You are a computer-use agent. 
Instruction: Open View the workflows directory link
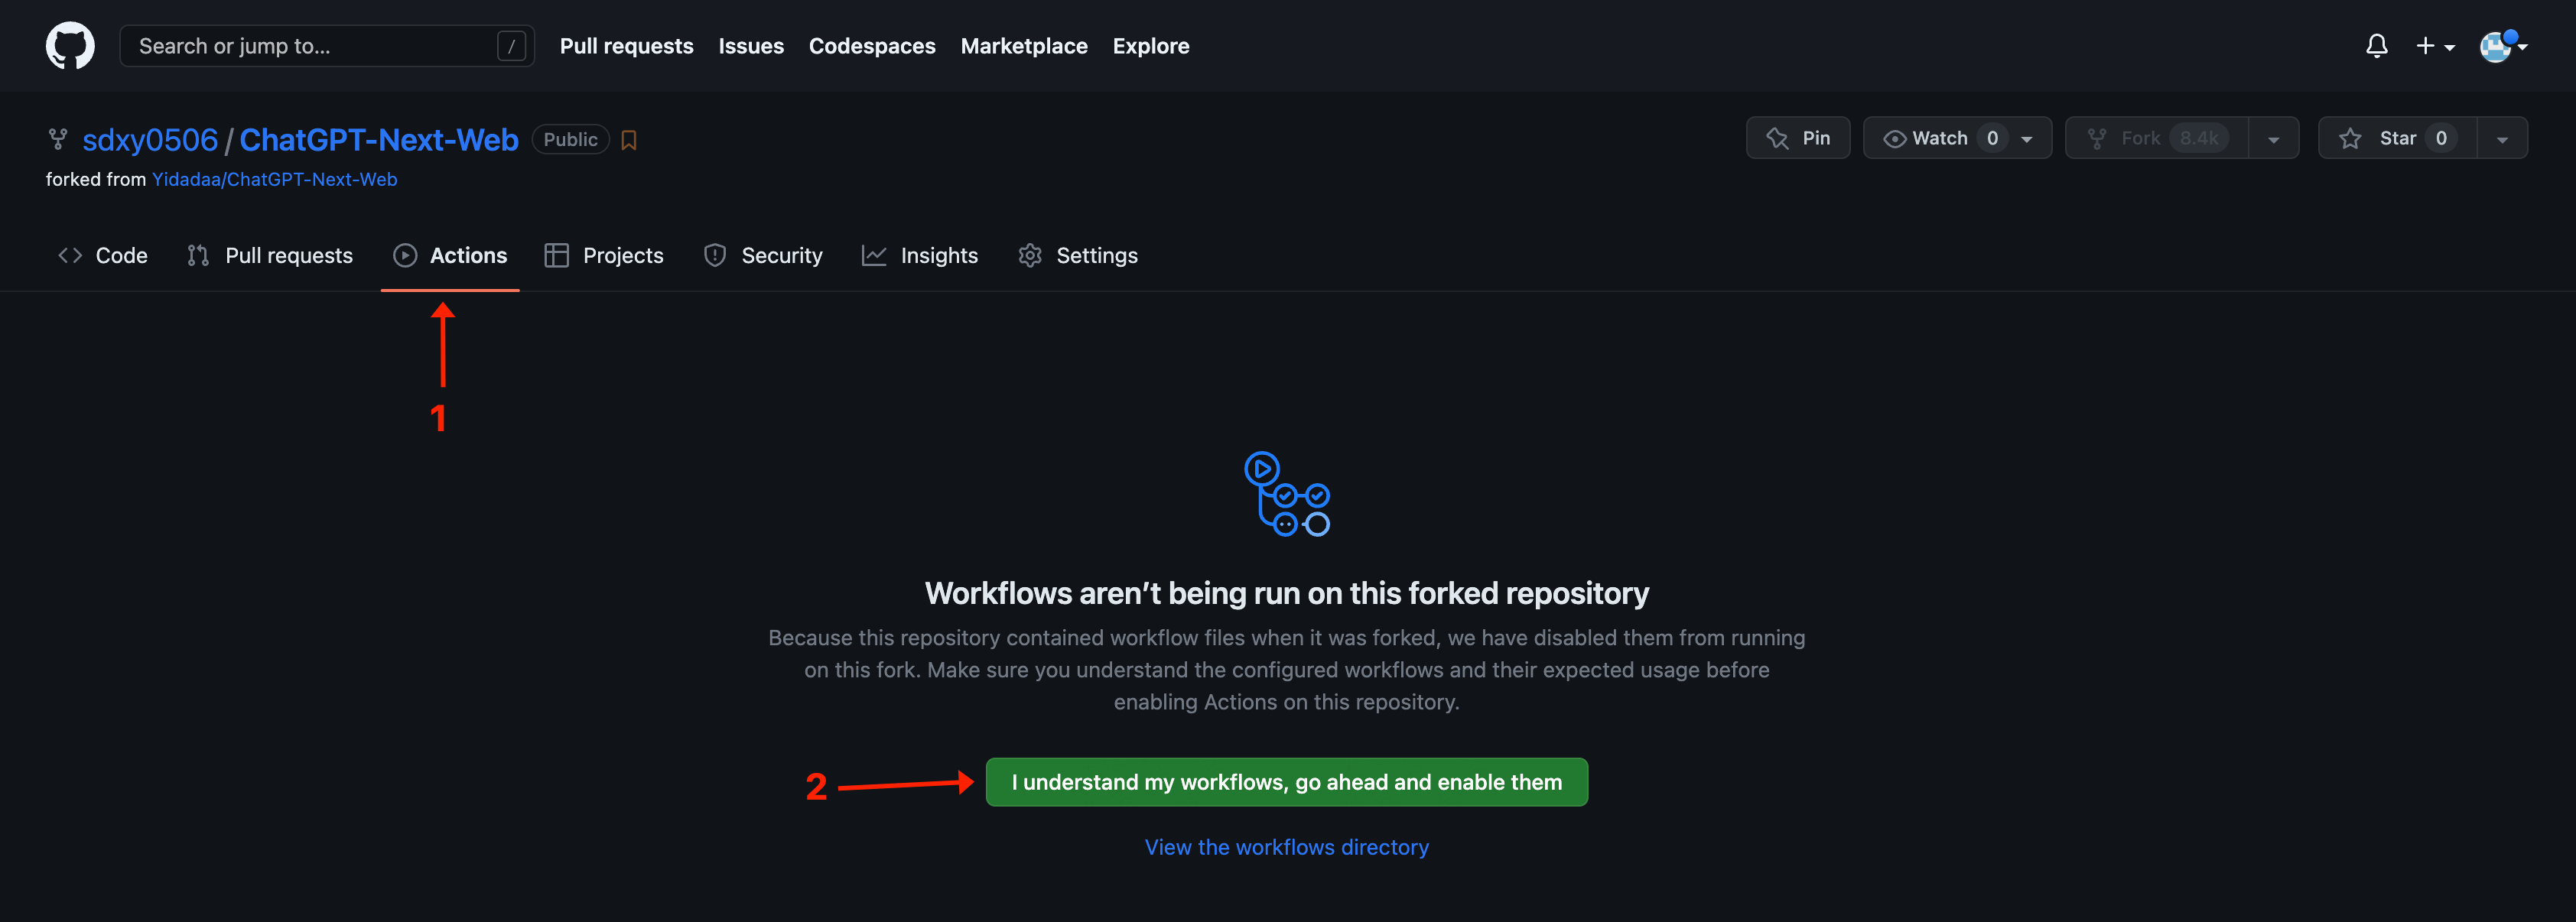click(x=1287, y=848)
